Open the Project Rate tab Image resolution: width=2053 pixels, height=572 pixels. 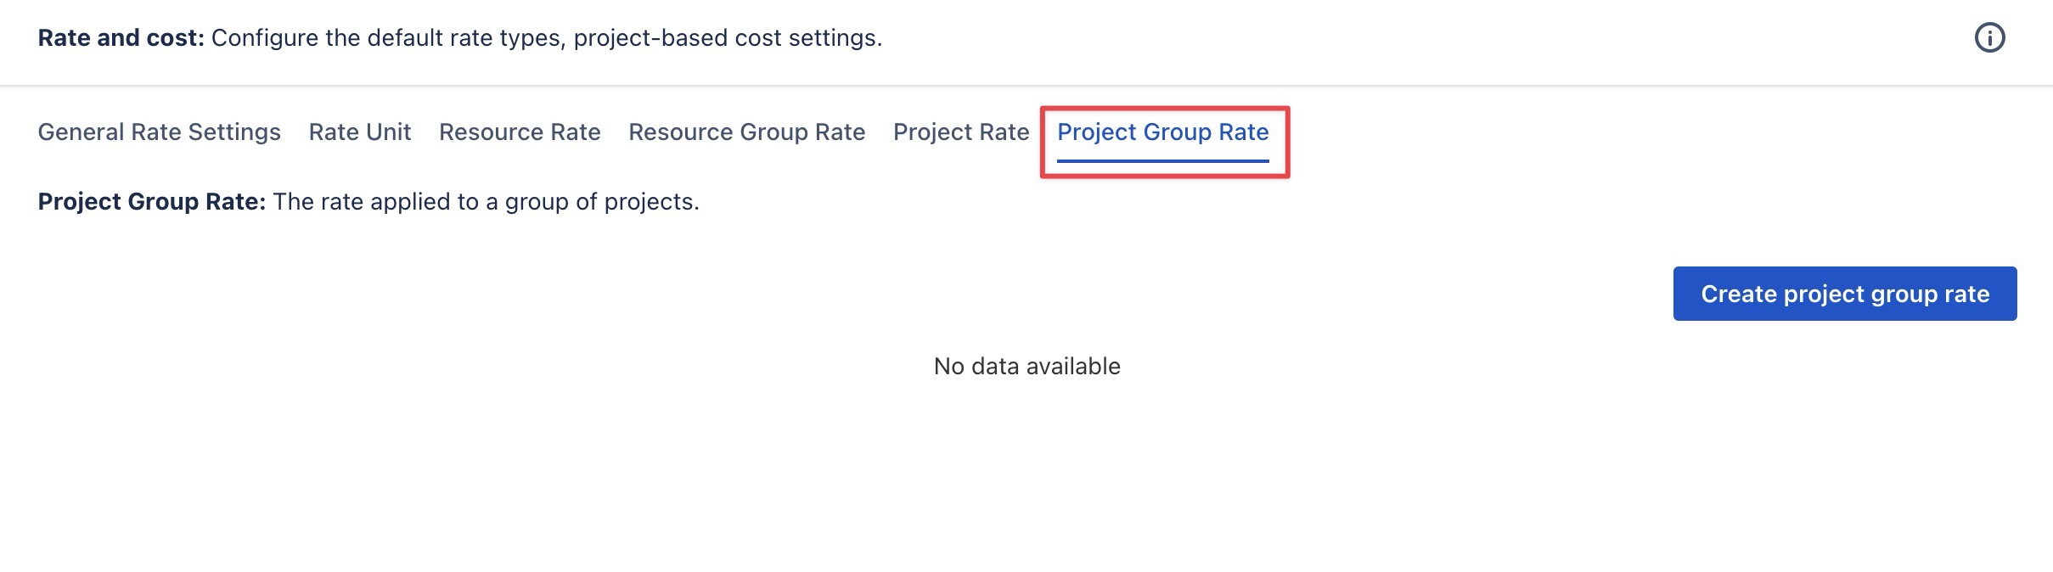(x=960, y=132)
